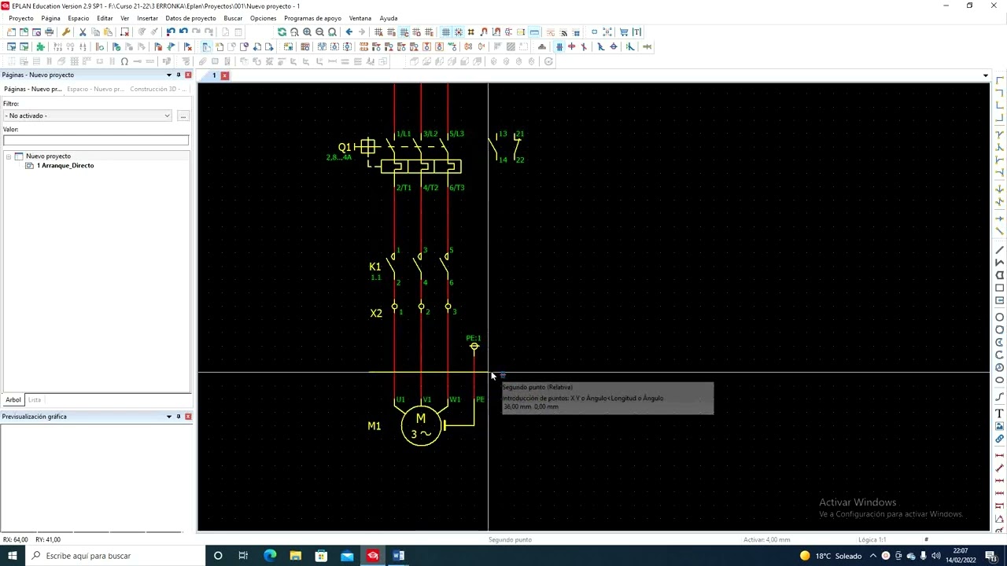Close page tab 1
Screen dimensions: 1007x566
[x=225, y=75]
